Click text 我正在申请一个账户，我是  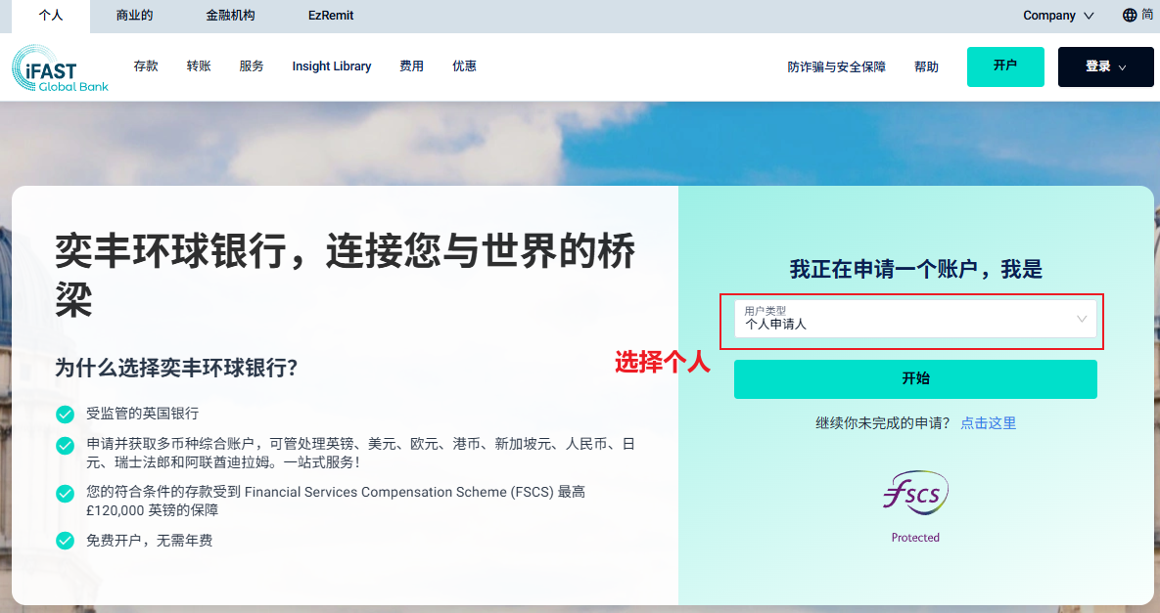(x=916, y=269)
